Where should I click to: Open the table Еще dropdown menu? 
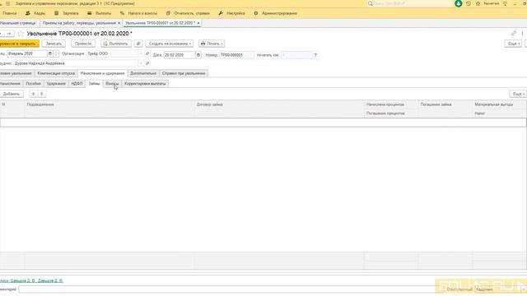coord(518,94)
